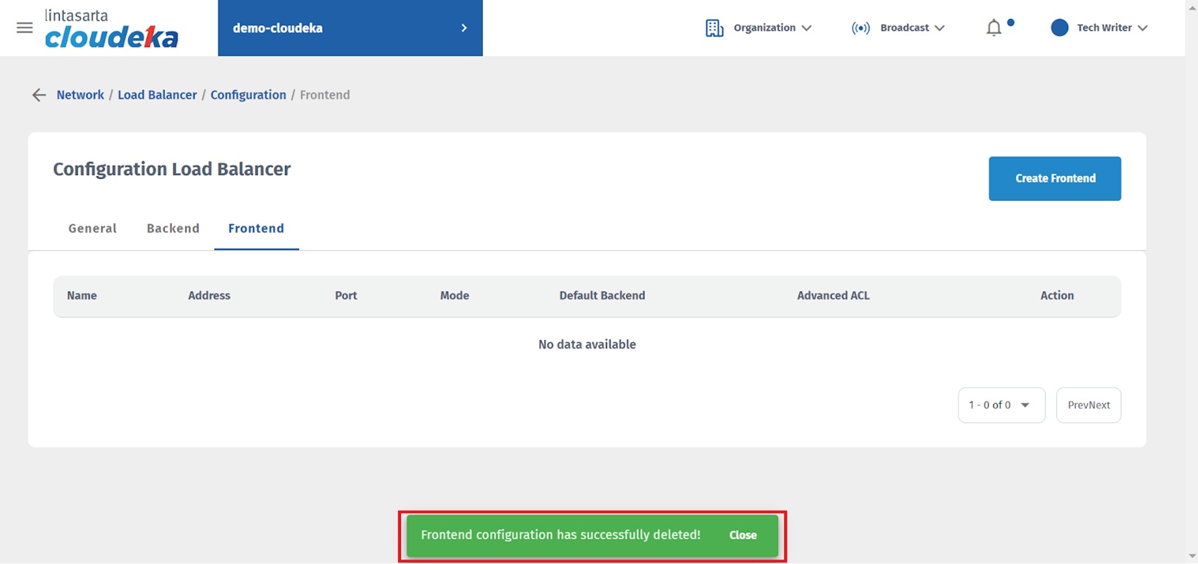Go to Network breadcrumb link
The width and height of the screenshot is (1198, 564).
click(80, 95)
